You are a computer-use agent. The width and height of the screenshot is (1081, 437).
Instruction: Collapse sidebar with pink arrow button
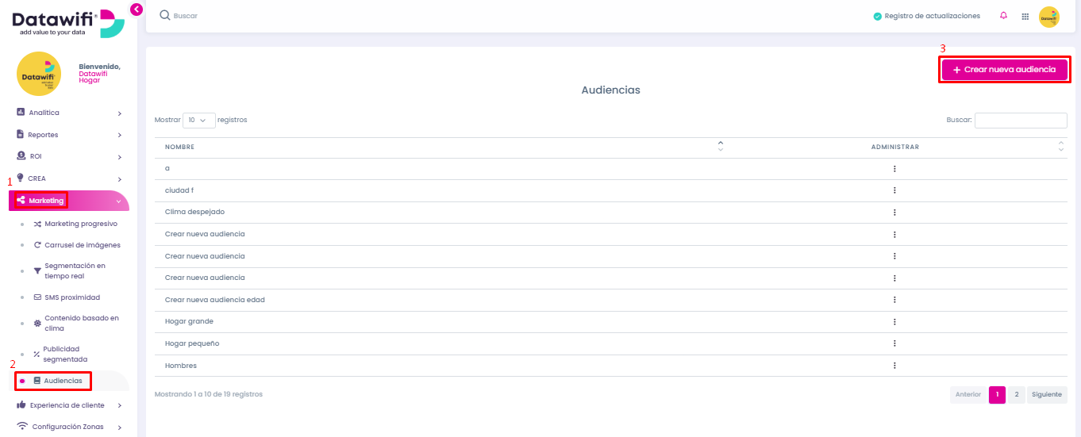(136, 10)
